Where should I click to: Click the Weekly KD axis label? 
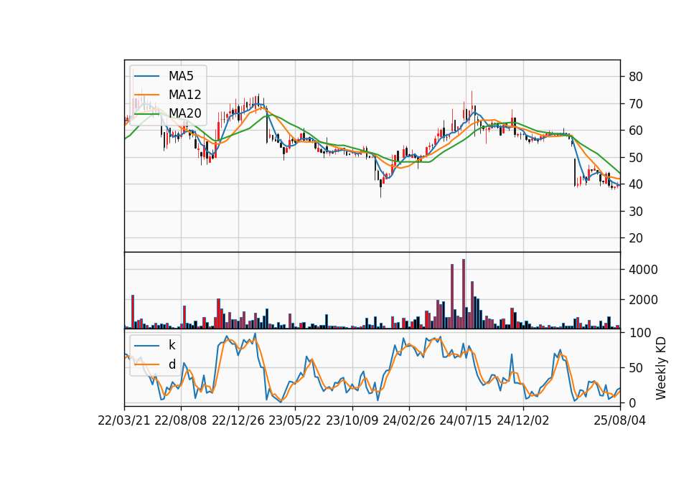click(660, 368)
